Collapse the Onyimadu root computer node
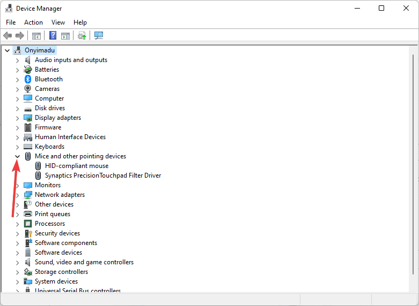This screenshot has height=306, width=419. click(7, 50)
